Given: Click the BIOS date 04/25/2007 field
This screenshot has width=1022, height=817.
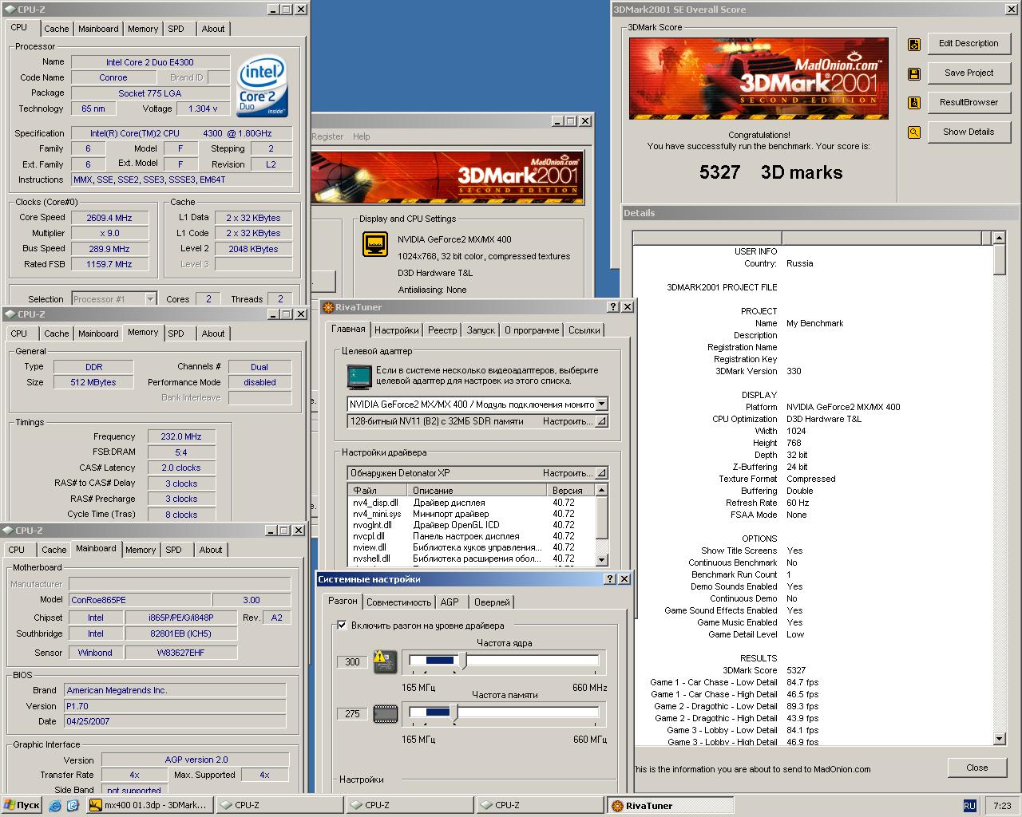Looking at the screenshot, I should pos(174,721).
